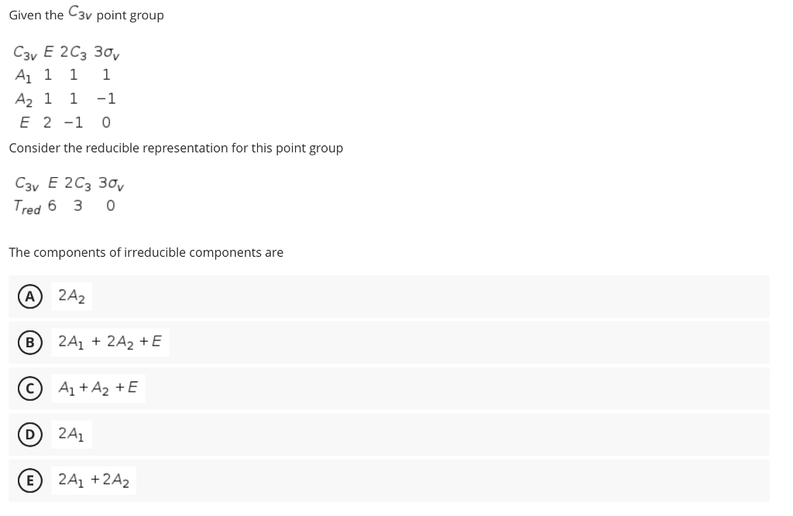
Task: Click the irreducible components prompt text
Action: pos(146,252)
